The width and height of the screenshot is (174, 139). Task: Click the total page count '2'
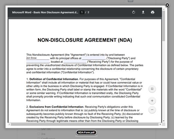(x=88, y=12)
